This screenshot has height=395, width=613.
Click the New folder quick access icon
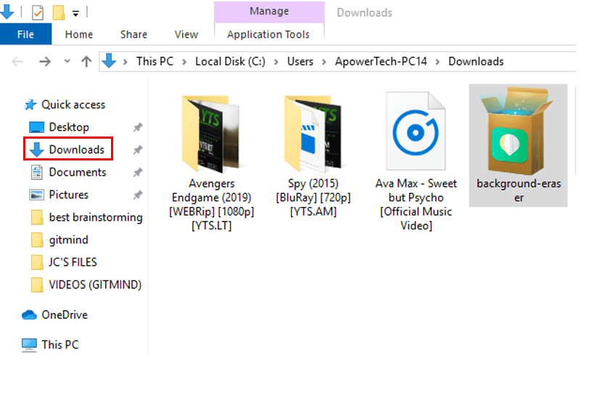pyautogui.click(x=59, y=12)
